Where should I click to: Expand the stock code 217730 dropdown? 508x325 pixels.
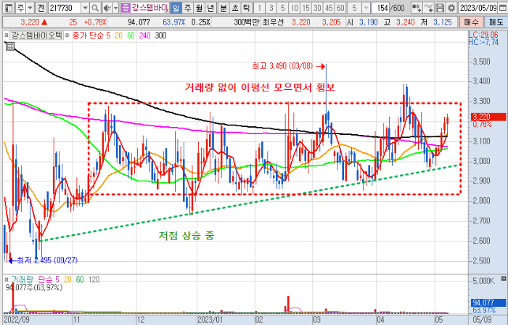click(x=85, y=8)
